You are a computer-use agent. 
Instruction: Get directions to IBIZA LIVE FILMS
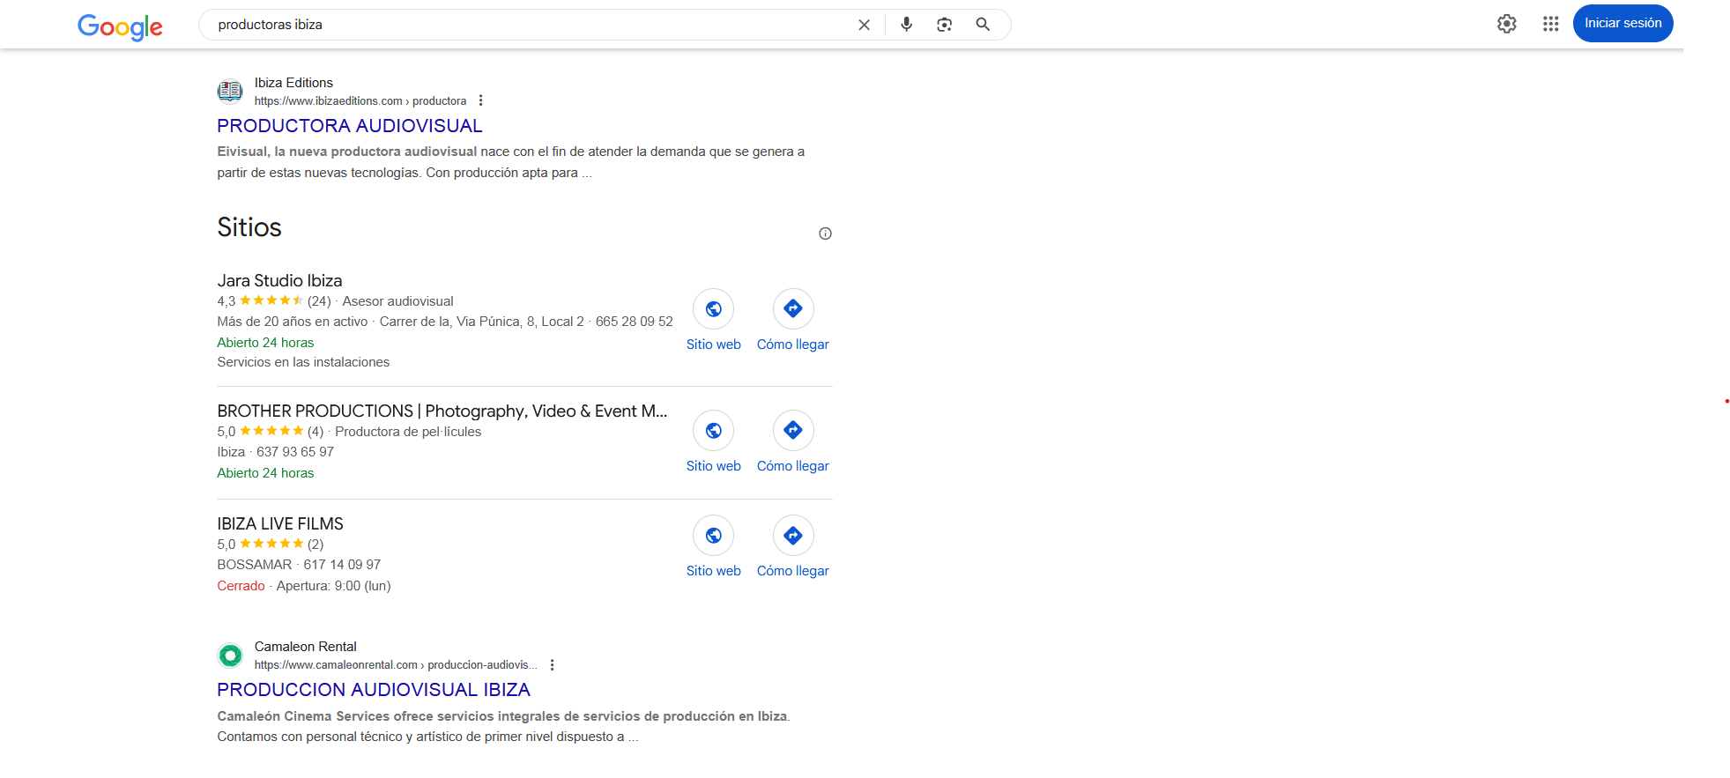pos(792,536)
